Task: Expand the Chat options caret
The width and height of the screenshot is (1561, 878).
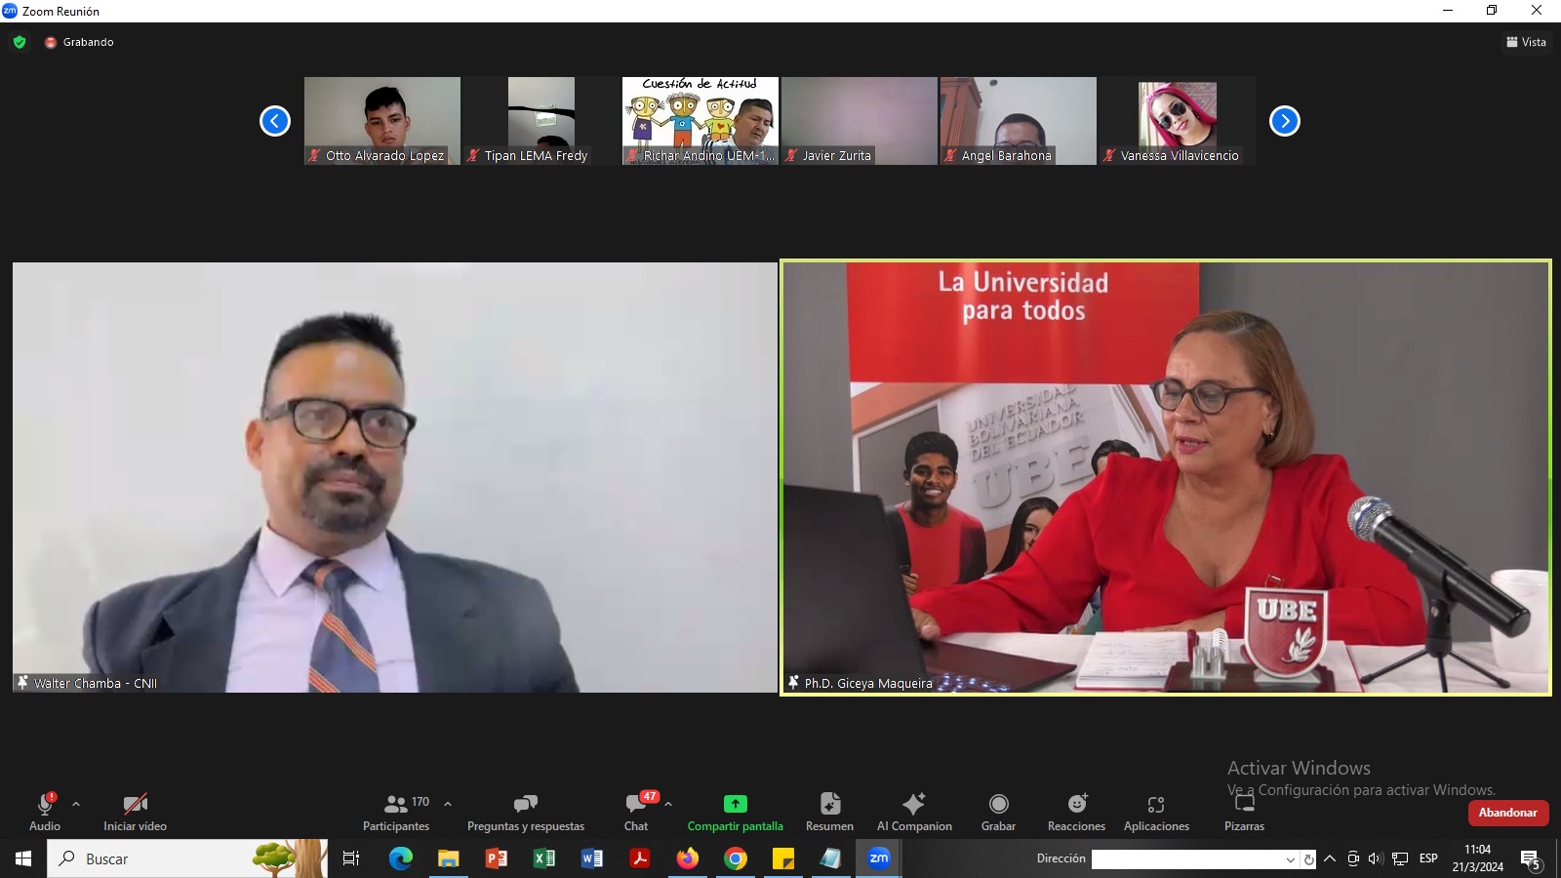Action: [668, 805]
